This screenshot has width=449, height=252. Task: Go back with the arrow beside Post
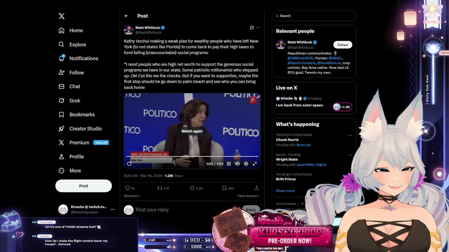point(126,16)
